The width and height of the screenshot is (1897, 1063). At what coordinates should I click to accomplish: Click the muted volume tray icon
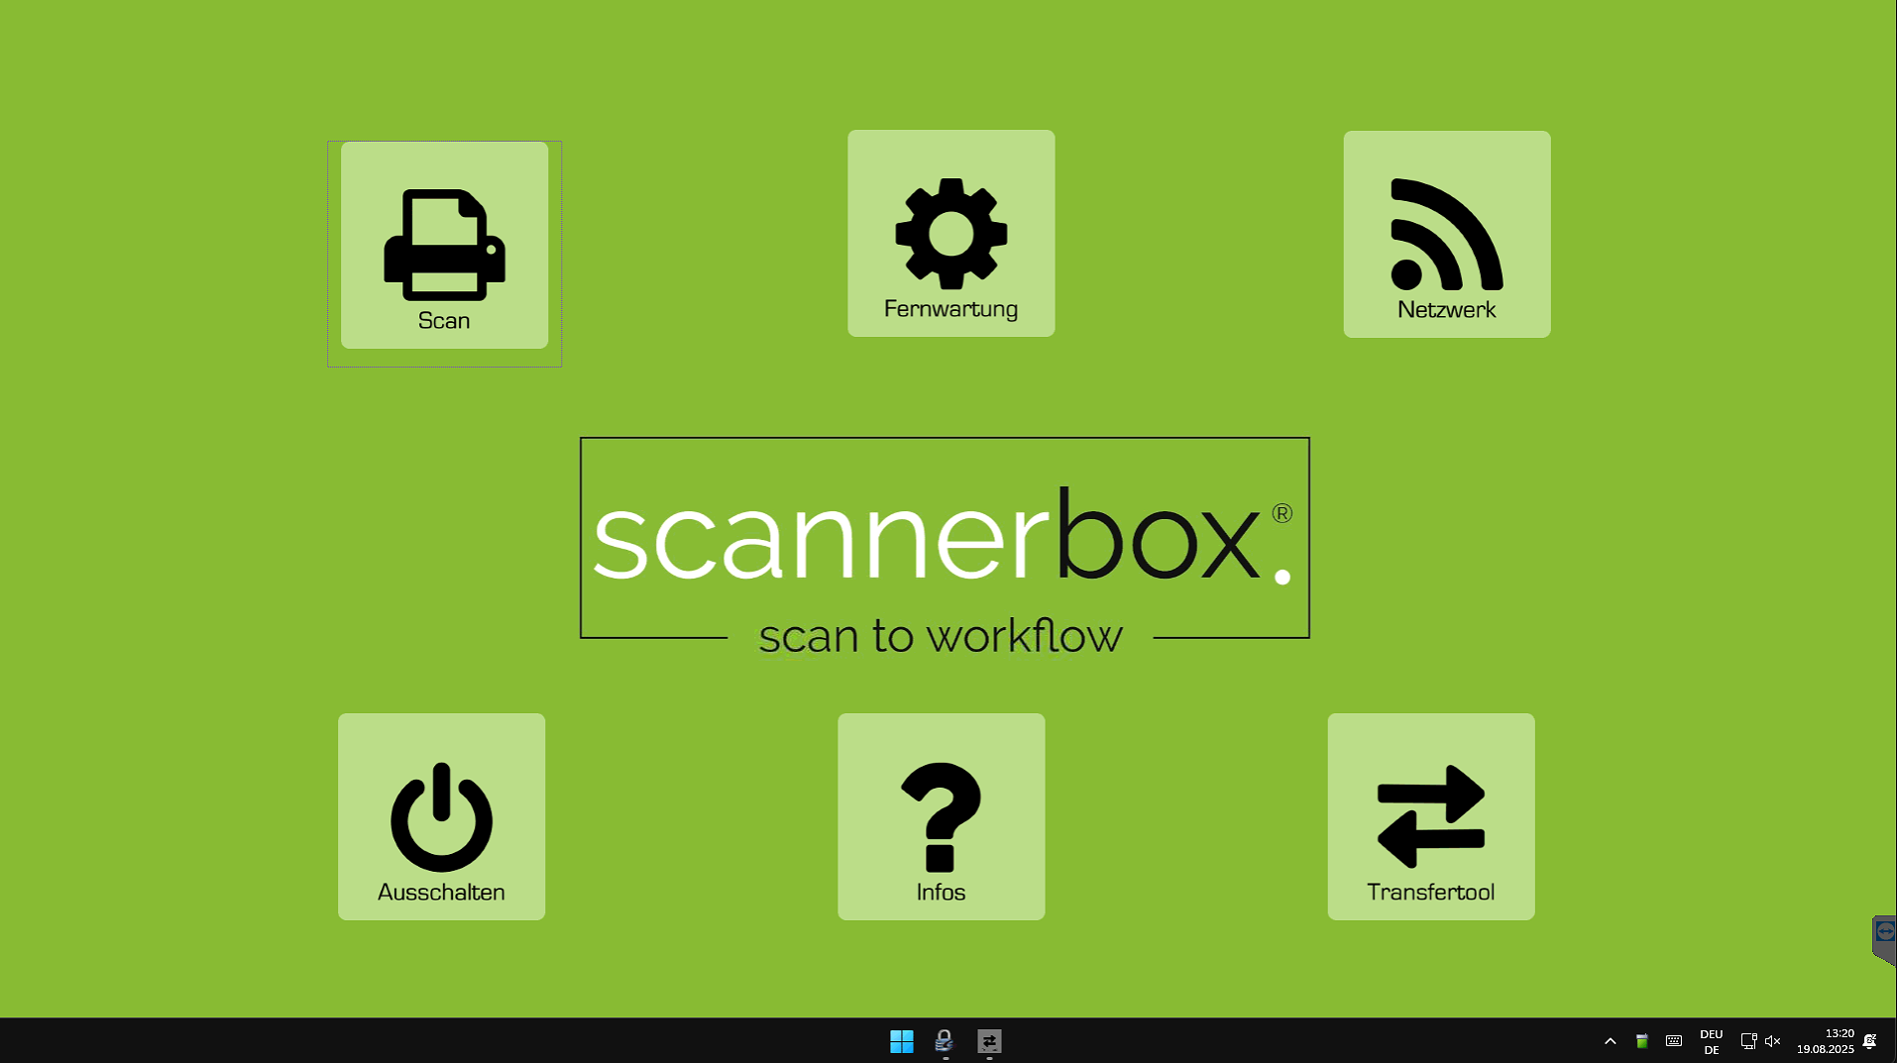(x=1773, y=1041)
